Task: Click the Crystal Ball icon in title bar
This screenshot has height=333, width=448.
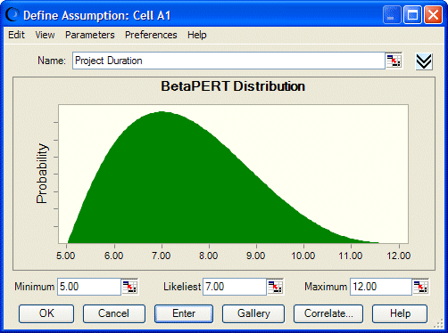Action: click(12, 15)
